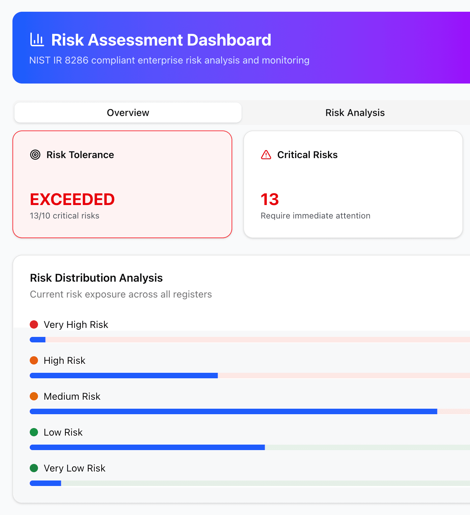Viewport: 470px width, 515px height.
Task: Select the Risk Distribution Analysis heading
Action: [x=96, y=278]
